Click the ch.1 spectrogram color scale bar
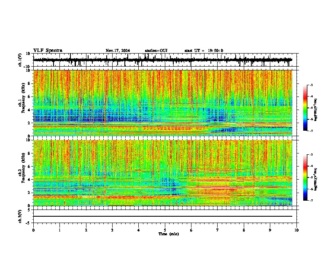The width and height of the screenshot is (334, 258). click(x=305, y=108)
